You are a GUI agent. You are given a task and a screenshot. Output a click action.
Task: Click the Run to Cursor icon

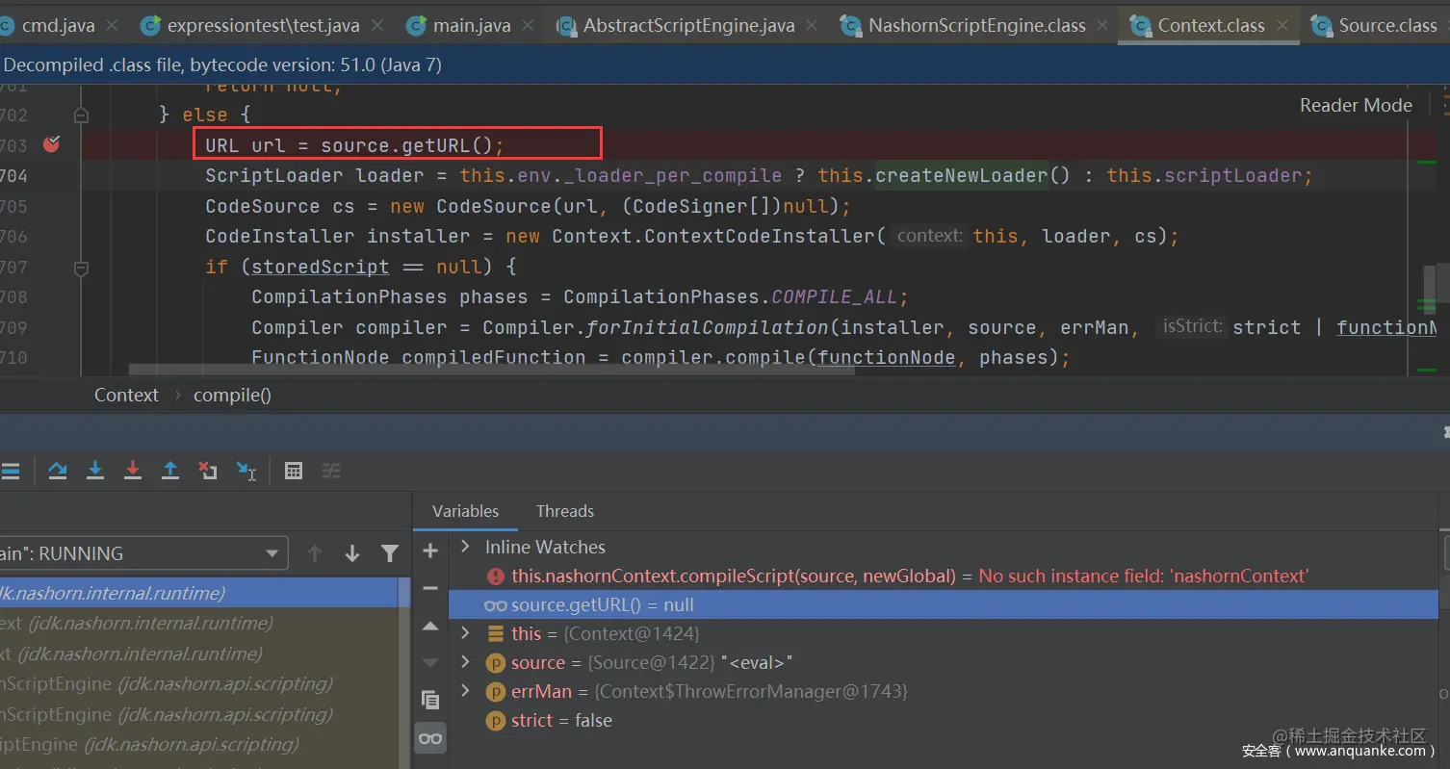pos(246,471)
